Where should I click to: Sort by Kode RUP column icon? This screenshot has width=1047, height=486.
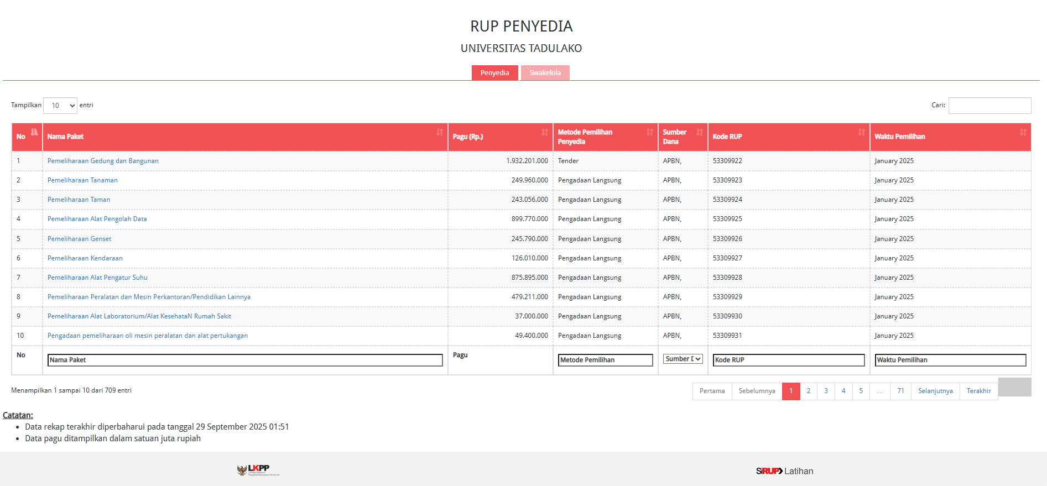point(861,132)
